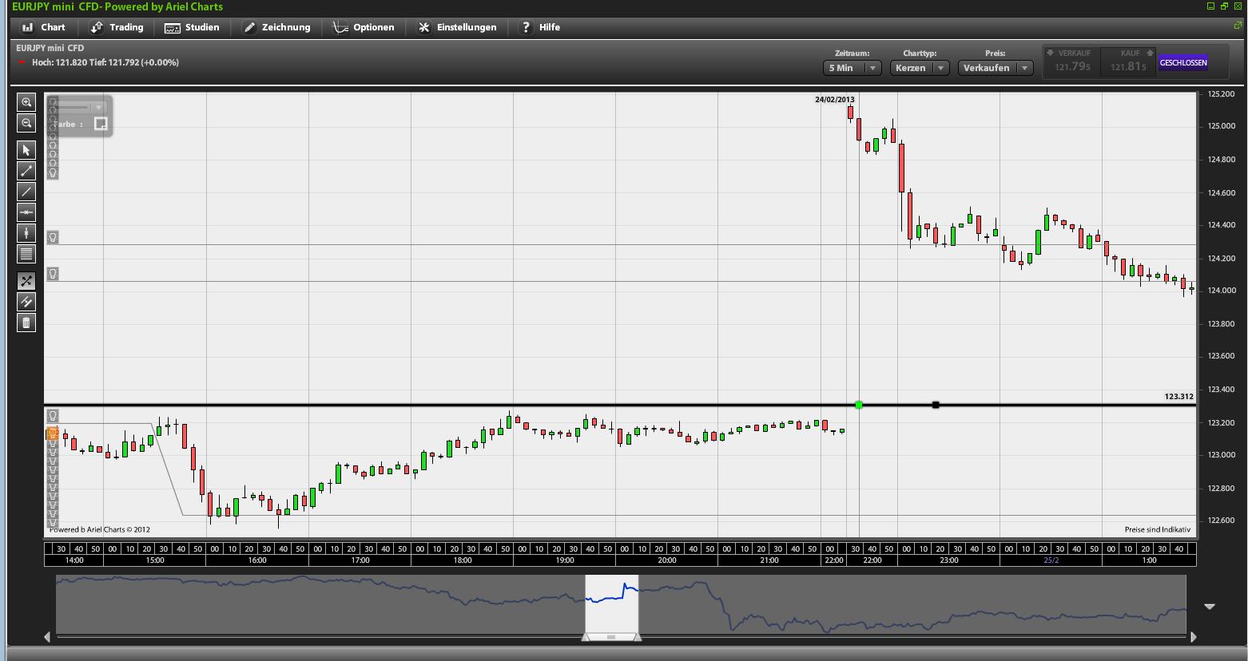The width and height of the screenshot is (1248, 661).
Task: Open the Hilfe menu
Action: coord(540,27)
